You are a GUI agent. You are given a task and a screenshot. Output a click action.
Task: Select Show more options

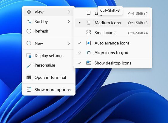point(48,90)
